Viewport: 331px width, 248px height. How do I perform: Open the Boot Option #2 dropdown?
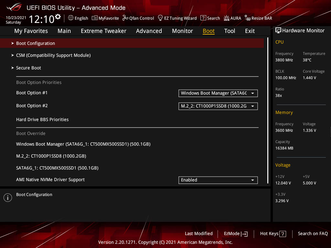[218, 106]
